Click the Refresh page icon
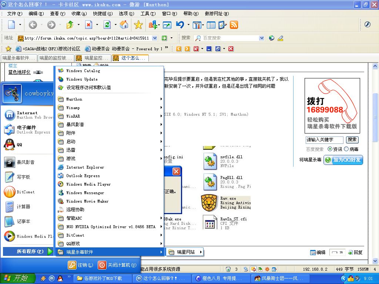 [107, 25]
